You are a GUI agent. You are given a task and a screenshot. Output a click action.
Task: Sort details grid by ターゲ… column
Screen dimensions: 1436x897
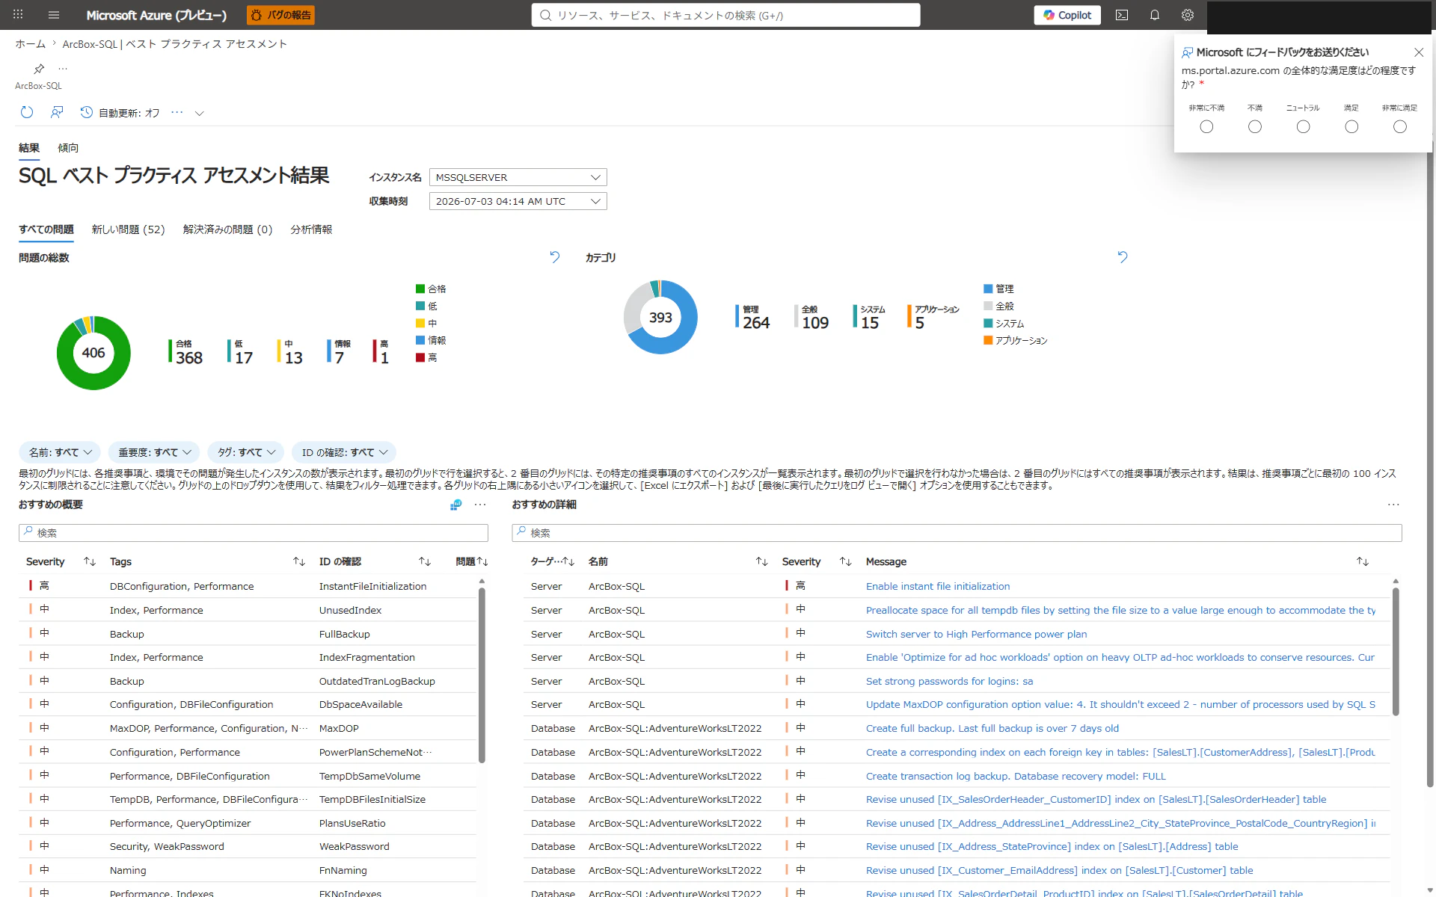click(568, 561)
